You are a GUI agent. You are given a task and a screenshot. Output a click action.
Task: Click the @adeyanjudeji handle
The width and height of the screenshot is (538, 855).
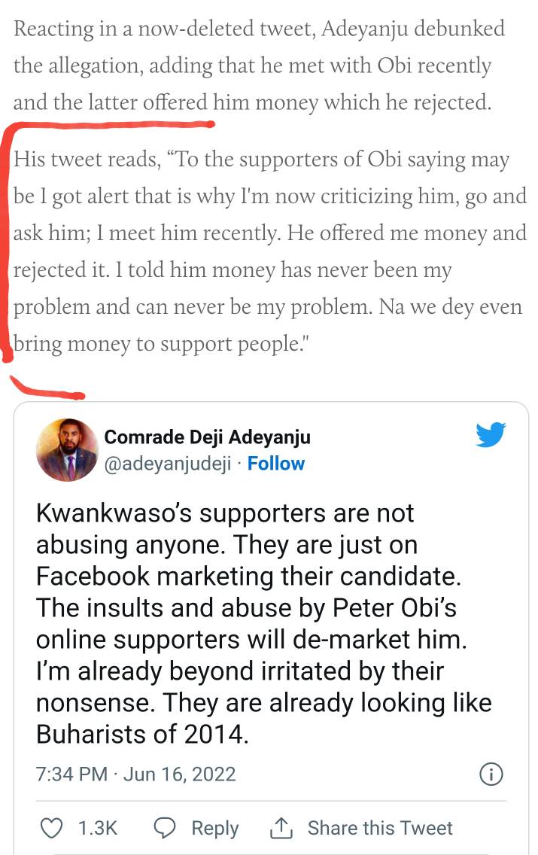tap(166, 464)
